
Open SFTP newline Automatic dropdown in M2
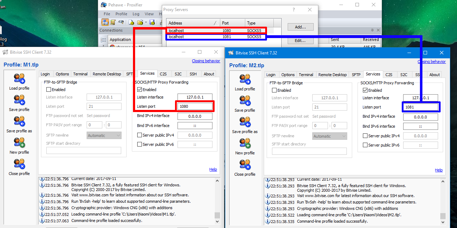point(330,136)
